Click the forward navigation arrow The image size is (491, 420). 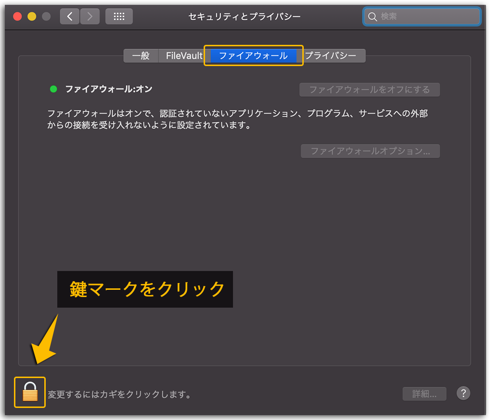click(90, 16)
